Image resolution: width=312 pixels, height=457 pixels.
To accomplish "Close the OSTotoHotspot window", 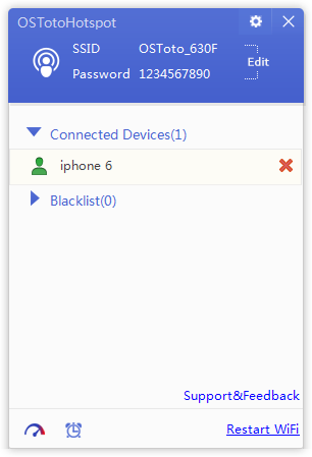I will pos(288,22).
